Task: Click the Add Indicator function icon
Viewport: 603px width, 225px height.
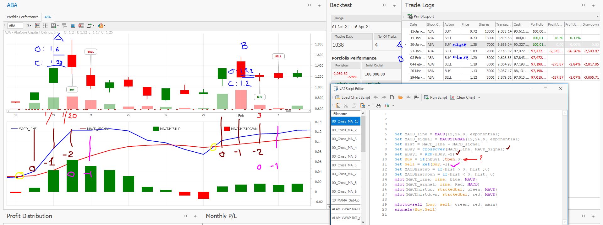Action: (53, 26)
